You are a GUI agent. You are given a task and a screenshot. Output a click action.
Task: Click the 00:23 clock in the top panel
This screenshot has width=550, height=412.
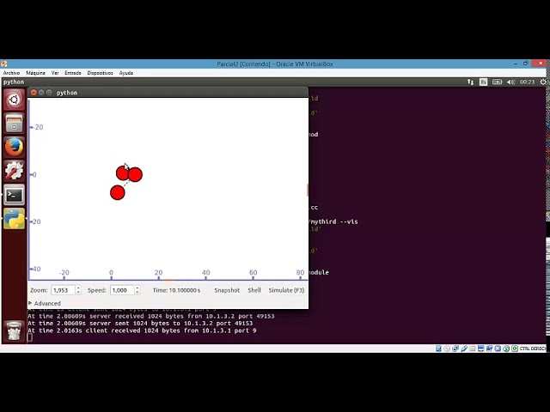tap(527, 82)
